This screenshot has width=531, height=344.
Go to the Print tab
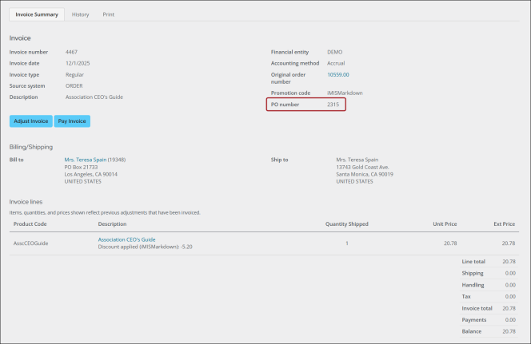(x=108, y=14)
